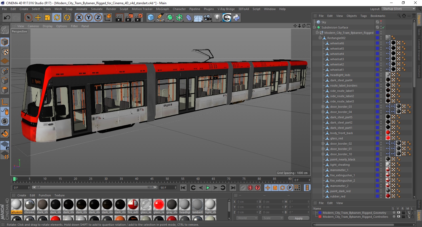Viewport: 422px width, 227px height.
Task: Add a cube primitive object
Action: (x=151, y=18)
